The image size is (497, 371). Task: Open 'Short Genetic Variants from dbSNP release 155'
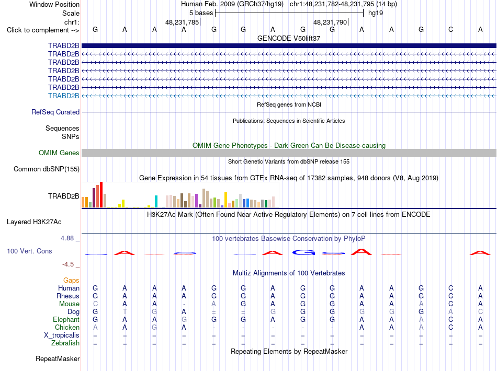click(289, 161)
